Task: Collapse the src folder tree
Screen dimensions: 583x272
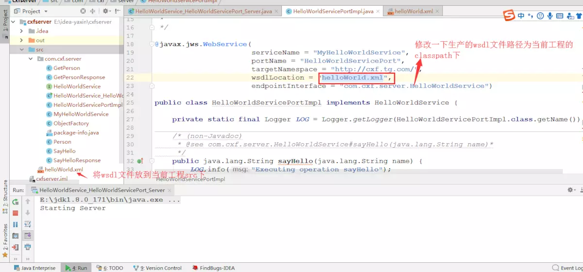Action: [22, 50]
